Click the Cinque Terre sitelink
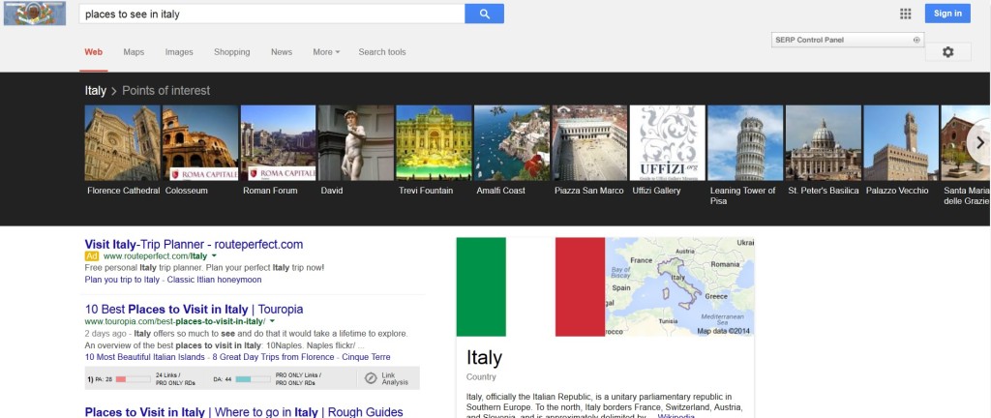This screenshot has height=418, width=991. tap(366, 357)
